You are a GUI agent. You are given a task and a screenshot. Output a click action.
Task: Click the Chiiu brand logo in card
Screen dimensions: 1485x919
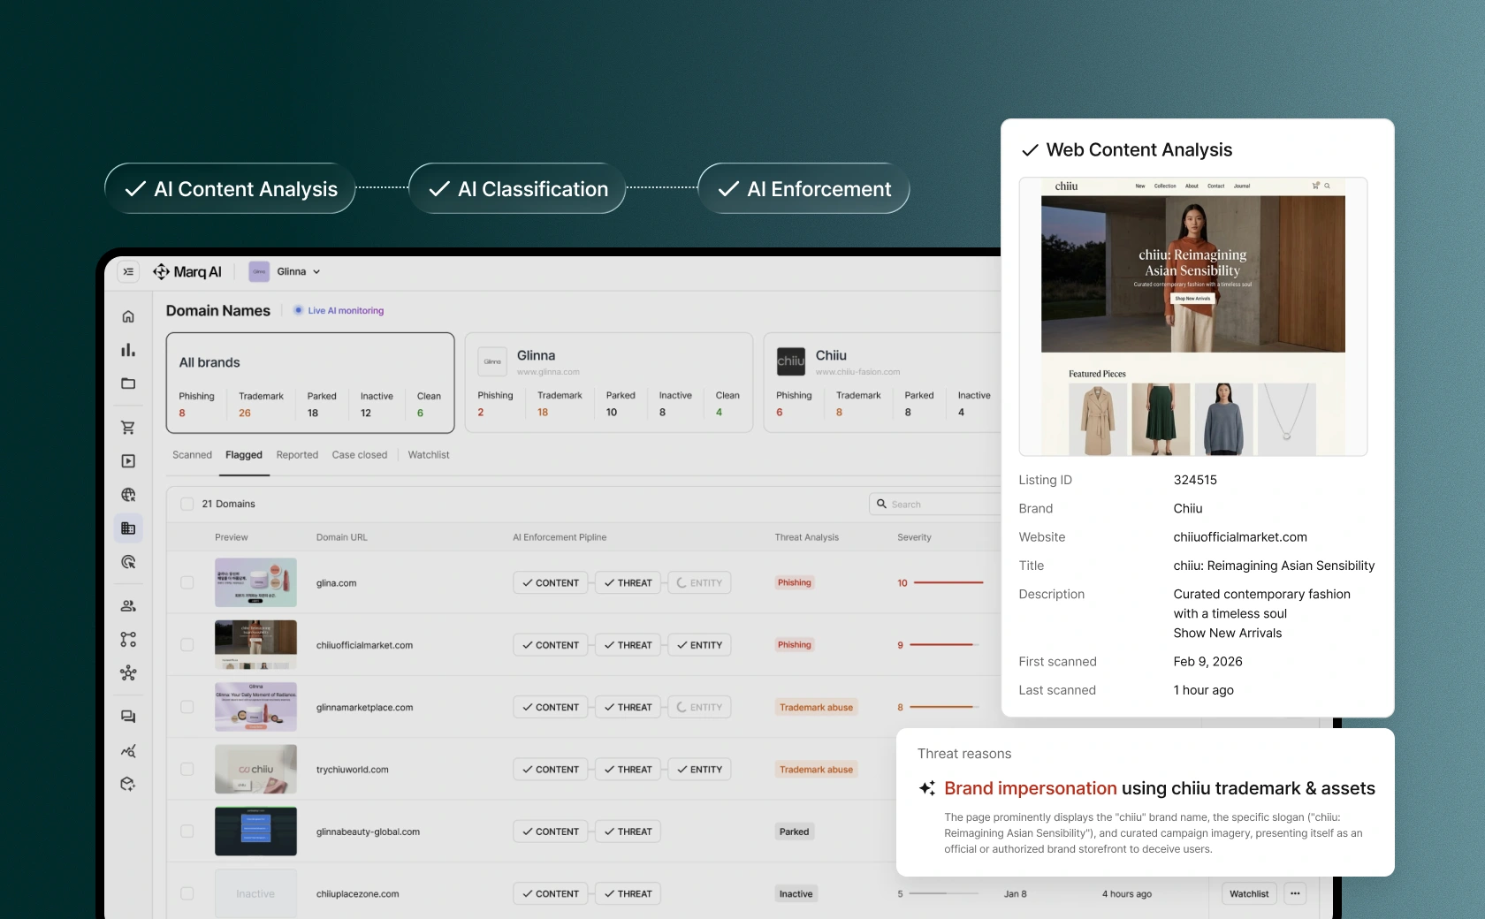point(791,361)
